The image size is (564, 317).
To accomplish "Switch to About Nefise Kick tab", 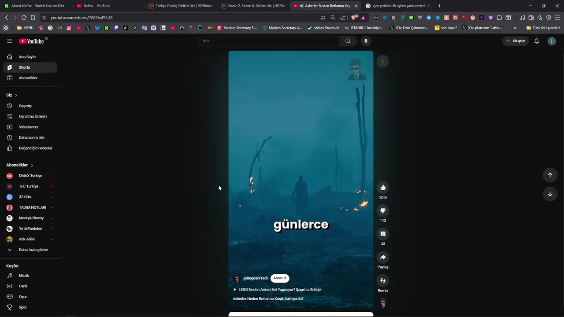I will tap(36, 6).
